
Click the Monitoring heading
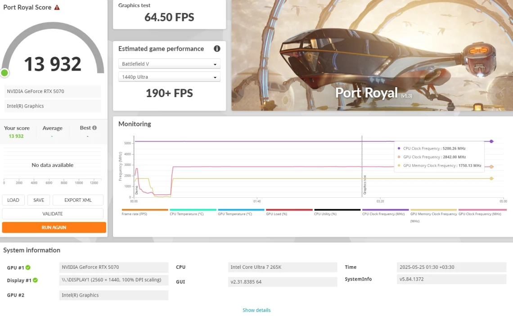[x=135, y=124]
